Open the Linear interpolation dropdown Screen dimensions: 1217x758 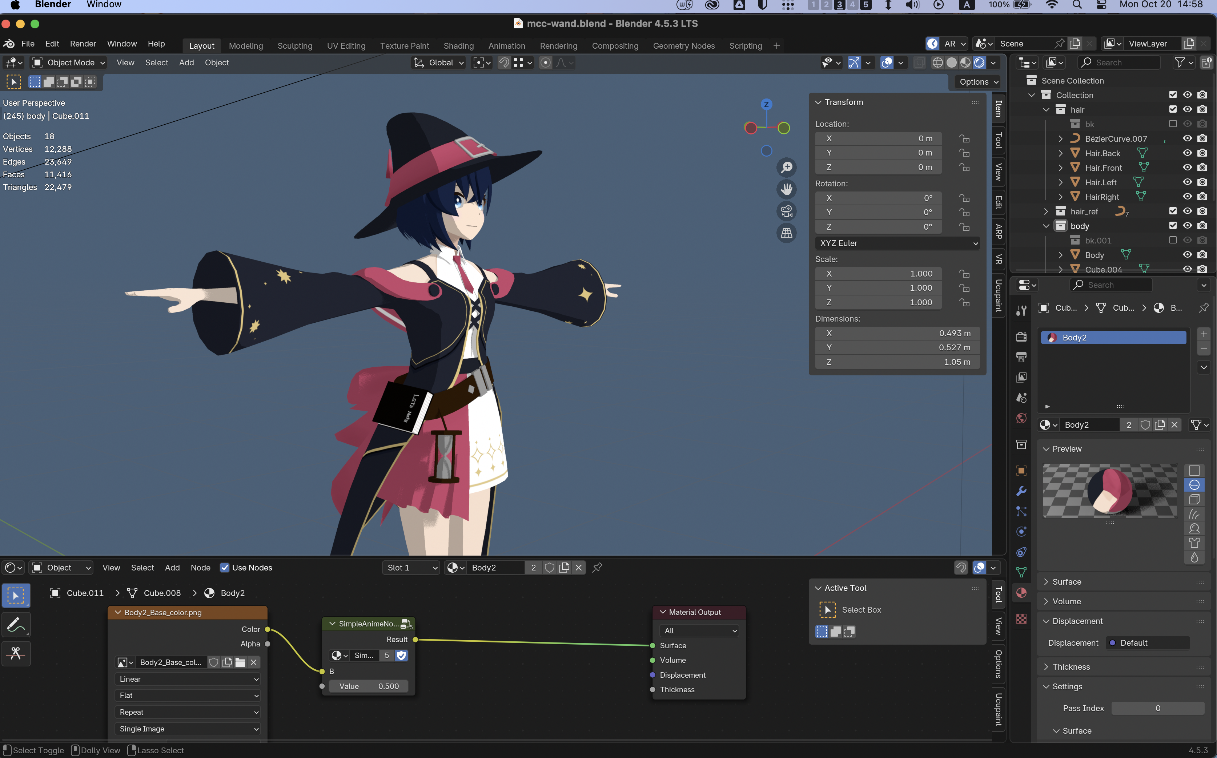click(188, 679)
